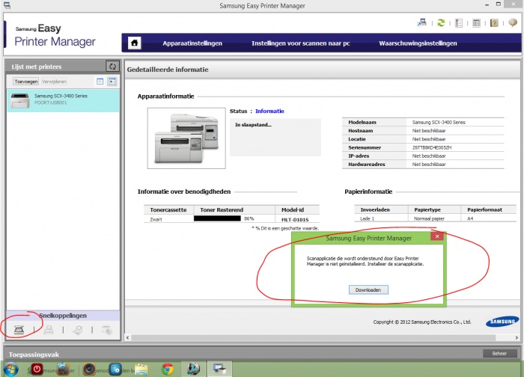The image size is (524, 377).
Task: Click the Model-id value MLT-D101S
Action: pos(295,220)
